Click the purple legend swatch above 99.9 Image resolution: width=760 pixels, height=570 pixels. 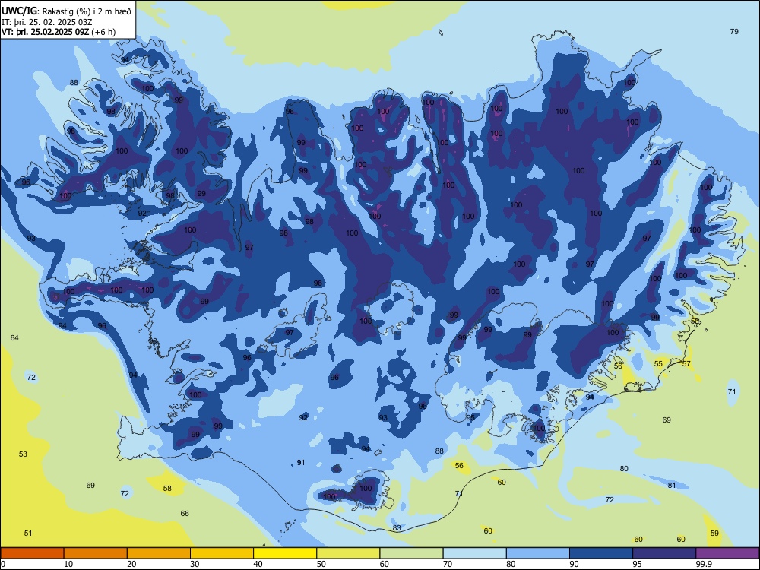click(727, 553)
